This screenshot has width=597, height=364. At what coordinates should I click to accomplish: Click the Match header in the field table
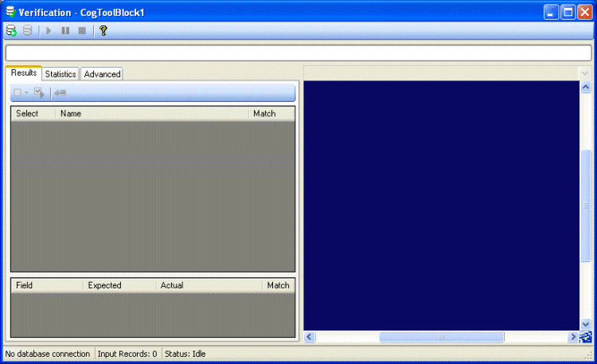click(279, 285)
